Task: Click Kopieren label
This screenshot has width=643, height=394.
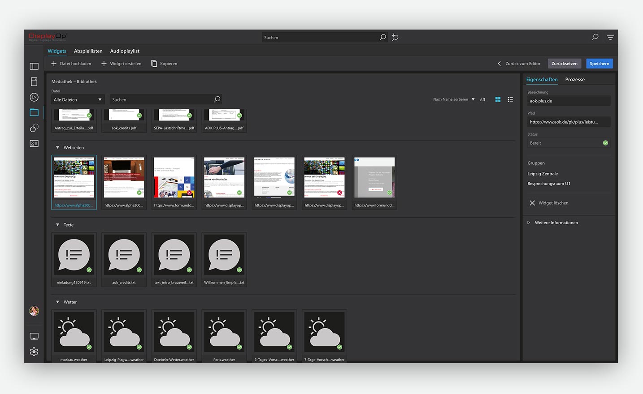Action: pyautogui.click(x=169, y=64)
